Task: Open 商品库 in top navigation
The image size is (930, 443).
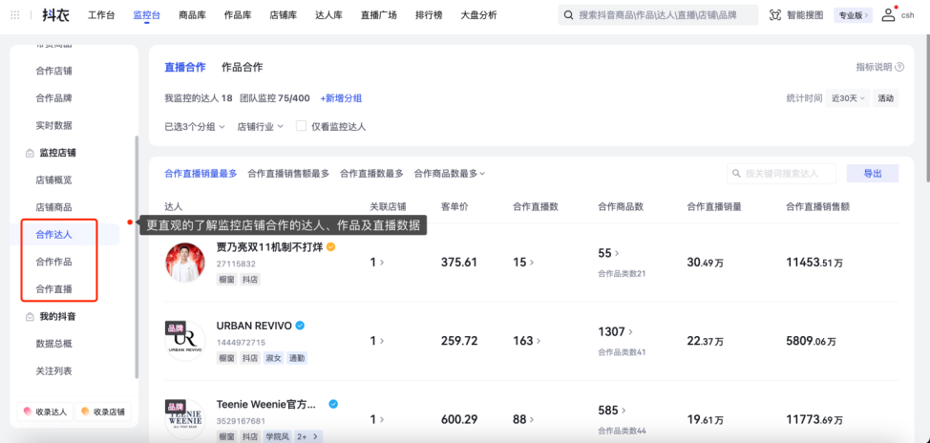Action: 192,15
